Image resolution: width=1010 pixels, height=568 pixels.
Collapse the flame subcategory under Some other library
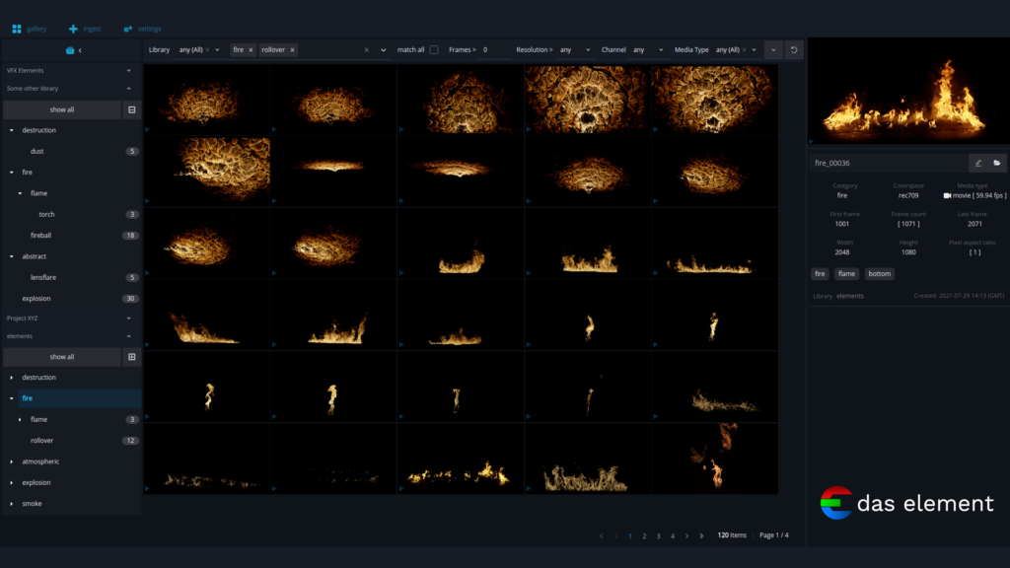coord(20,194)
